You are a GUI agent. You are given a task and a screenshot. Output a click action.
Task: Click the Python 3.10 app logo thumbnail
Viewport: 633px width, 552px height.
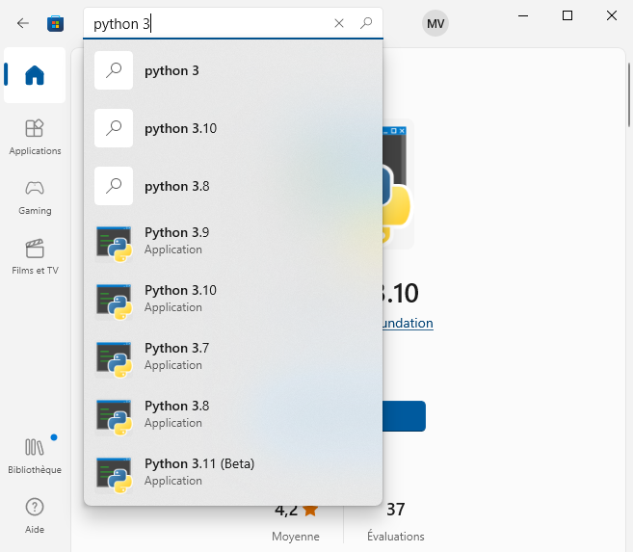click(x=398, y=184)
